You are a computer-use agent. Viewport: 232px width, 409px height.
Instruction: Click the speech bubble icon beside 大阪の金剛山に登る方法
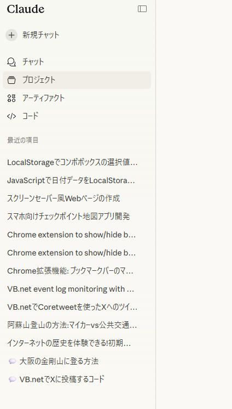pyautogui.click(x=12, y=361)
